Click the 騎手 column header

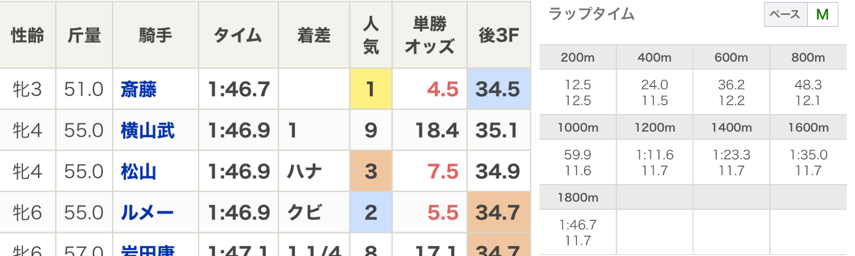click(x=156, y=35)
